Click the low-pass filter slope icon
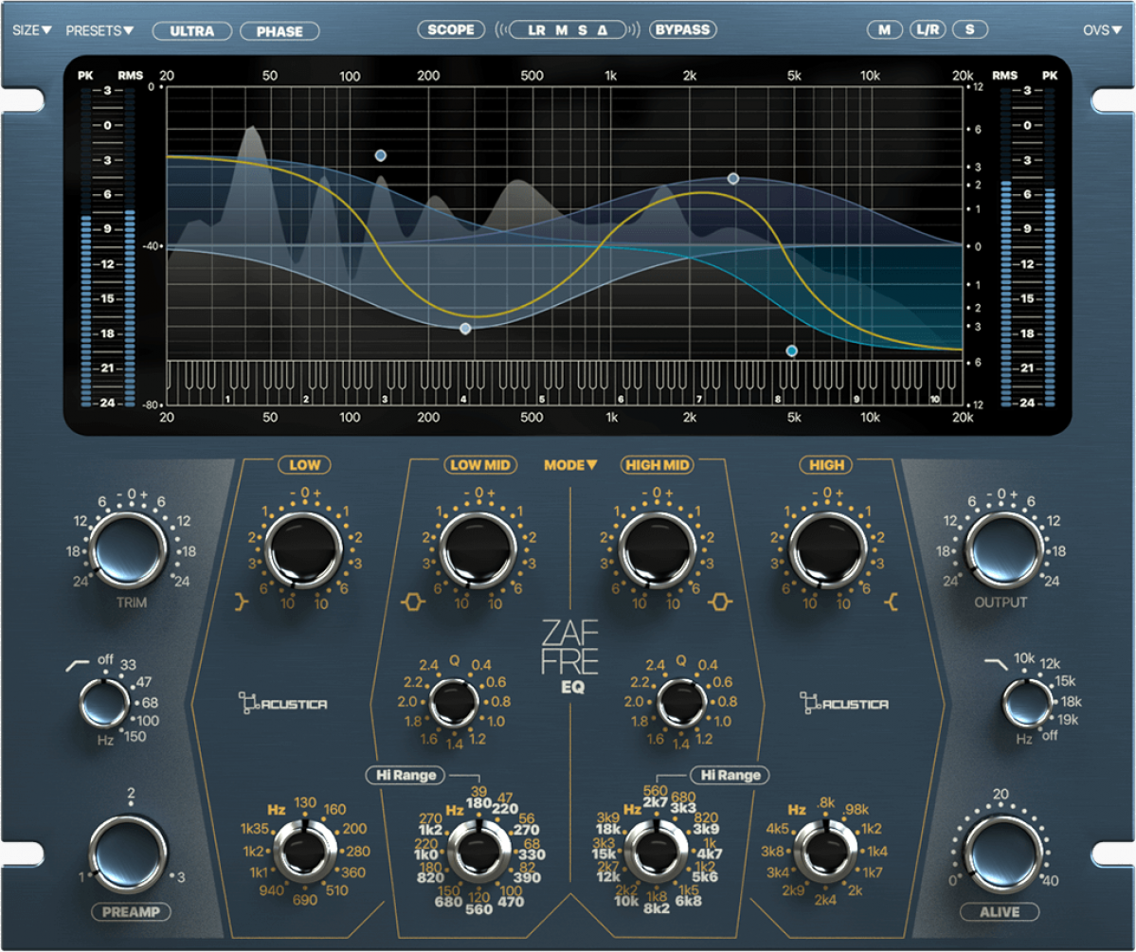 (996, 664)
